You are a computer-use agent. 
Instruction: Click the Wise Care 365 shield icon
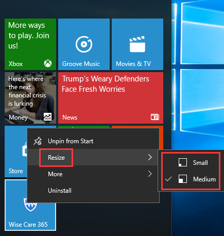30,205
